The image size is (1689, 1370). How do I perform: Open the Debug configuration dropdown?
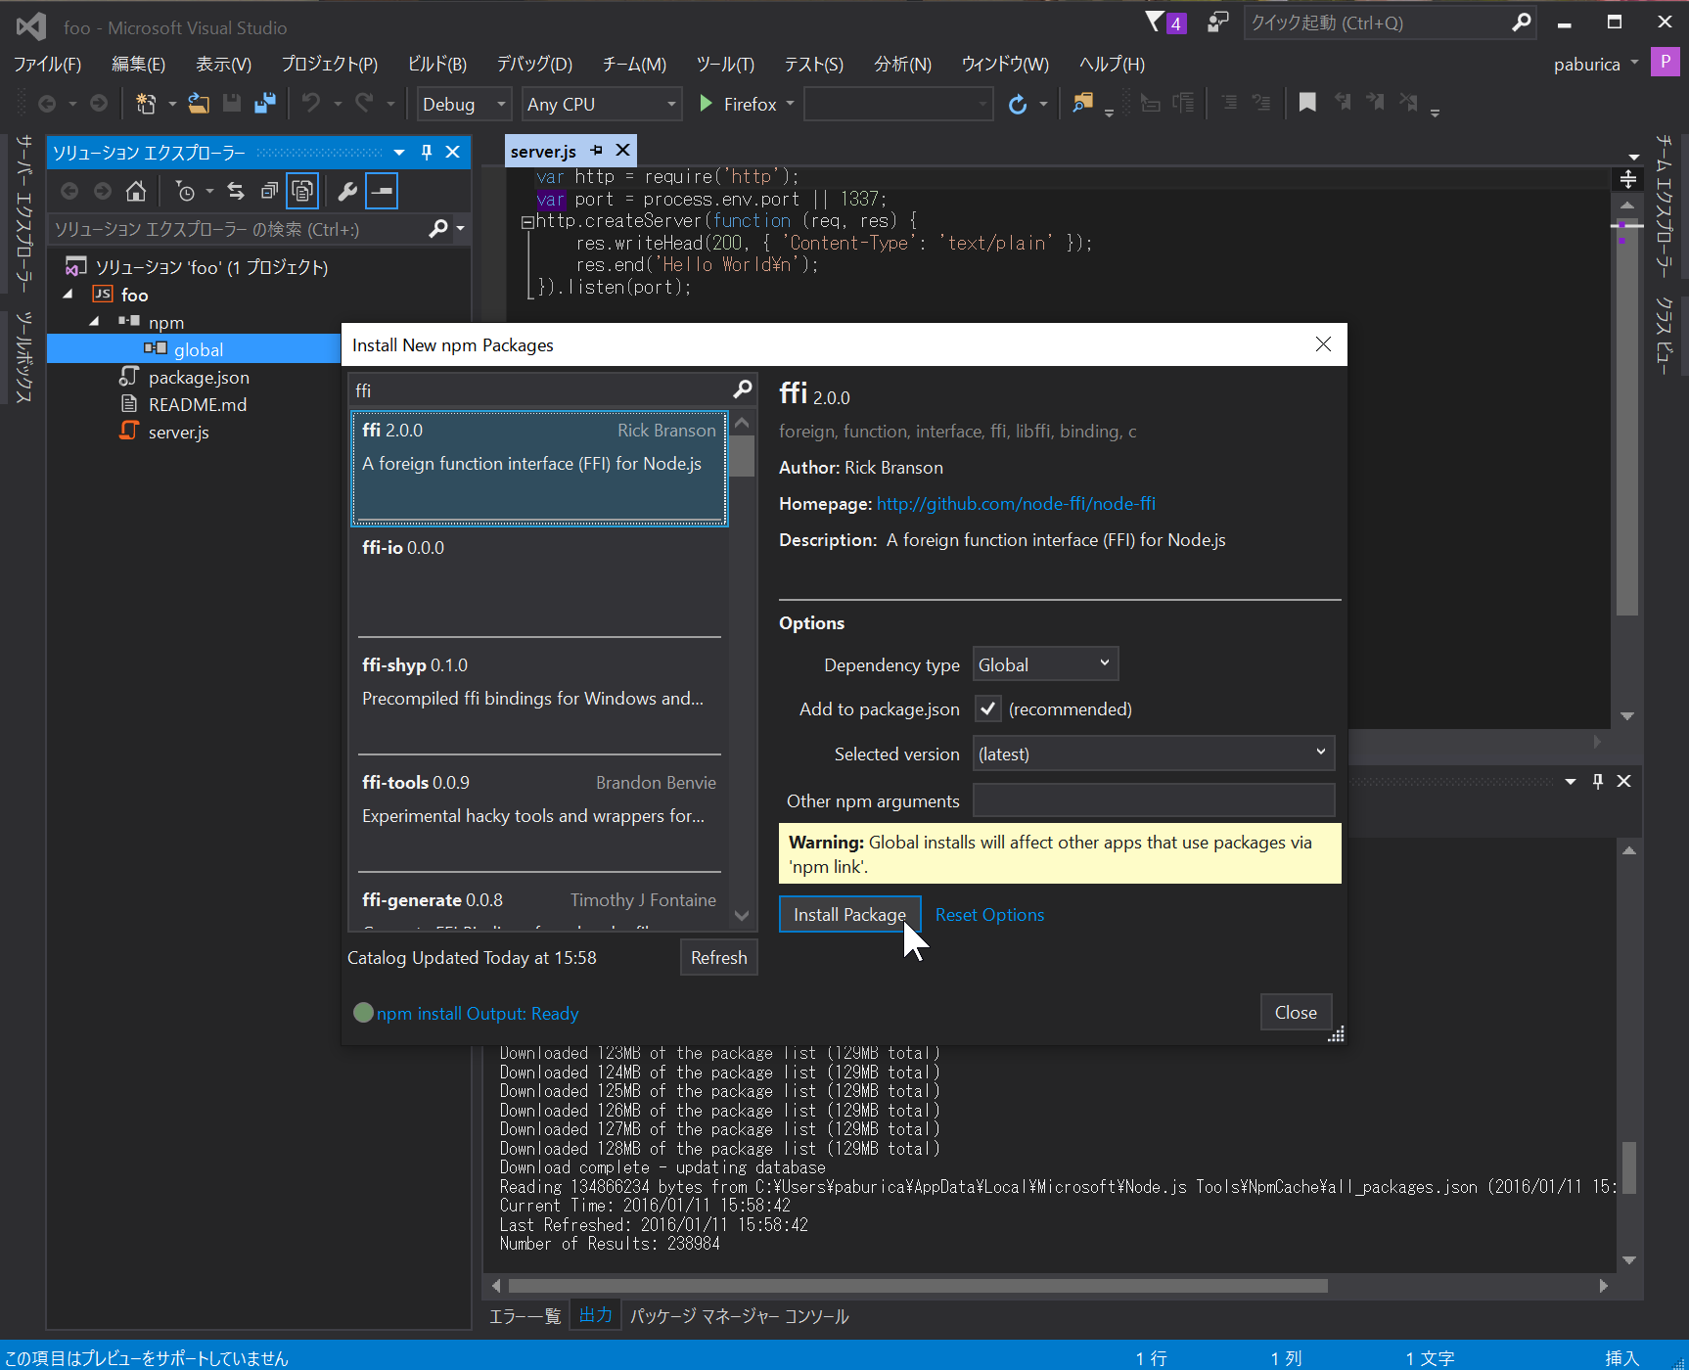click(x=465, y=104)
